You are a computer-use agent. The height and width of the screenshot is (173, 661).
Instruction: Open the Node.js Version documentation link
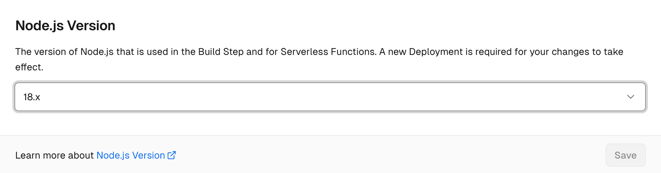[x=131, y=155]
